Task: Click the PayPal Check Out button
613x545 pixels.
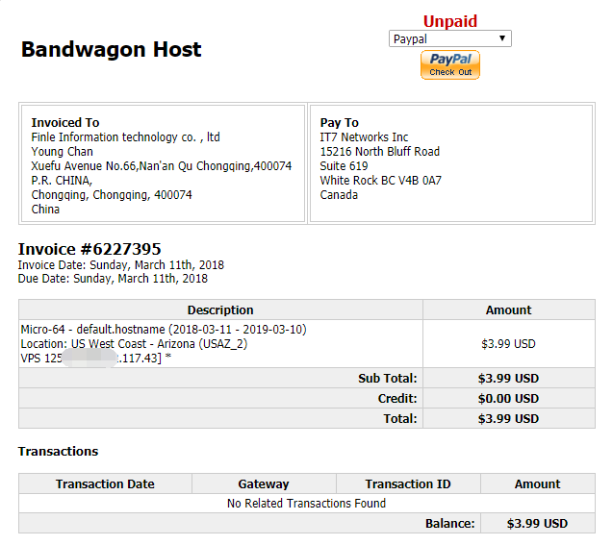Action: (449, 64)
